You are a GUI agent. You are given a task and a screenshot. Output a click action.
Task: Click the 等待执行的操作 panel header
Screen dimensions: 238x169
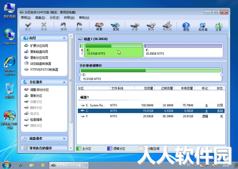tap(44, 148)
